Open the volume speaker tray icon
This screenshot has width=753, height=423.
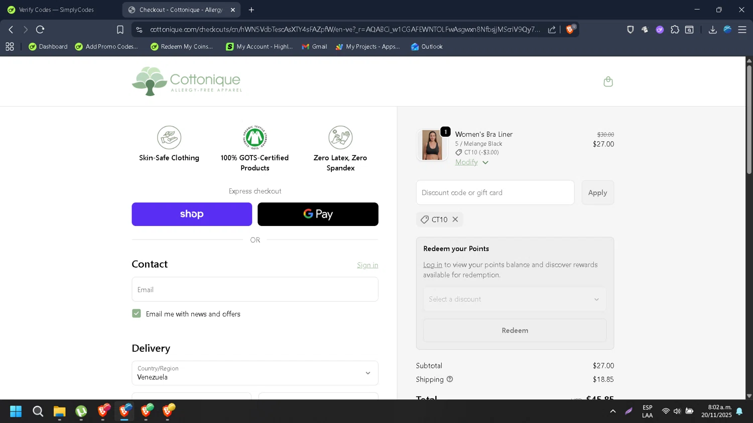click(x=677, y=411)
